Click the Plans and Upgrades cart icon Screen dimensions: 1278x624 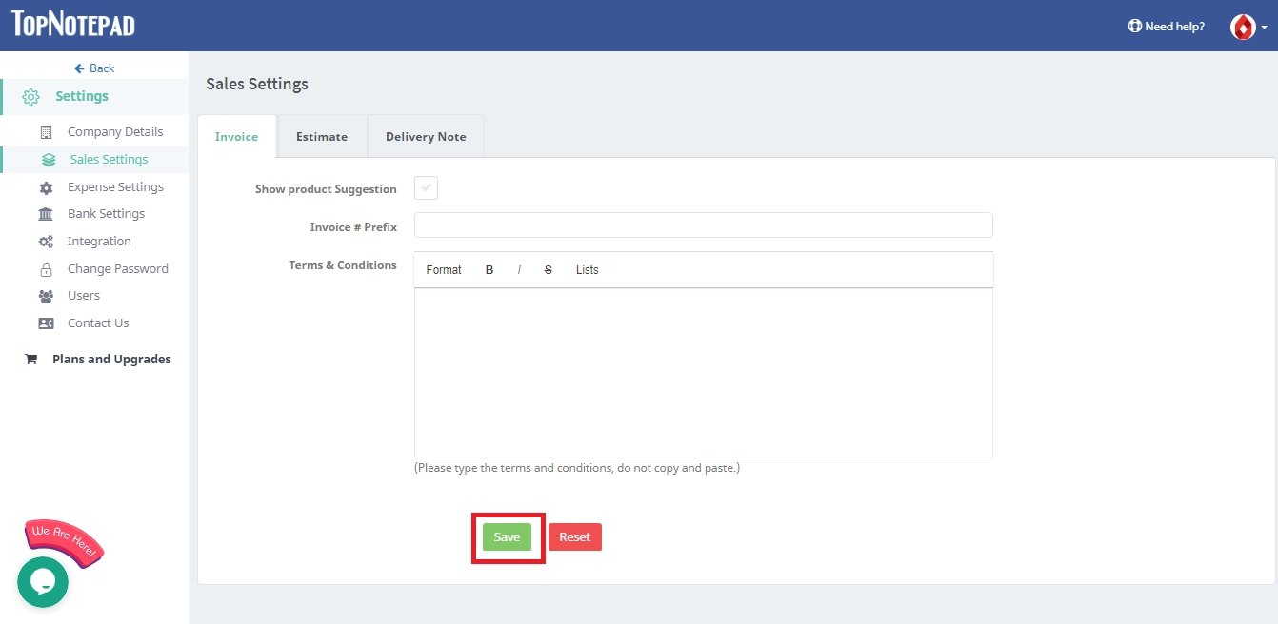coord(30,360)
